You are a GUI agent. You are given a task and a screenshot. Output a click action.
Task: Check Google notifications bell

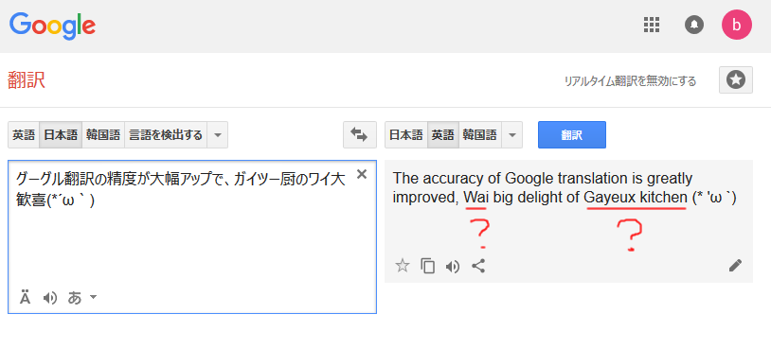click(694, 24)
